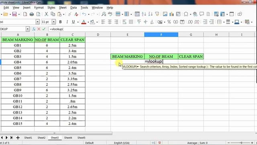Click the background color highlight swatch
Viewport: 257px width, 145px height.
point(92,22)
